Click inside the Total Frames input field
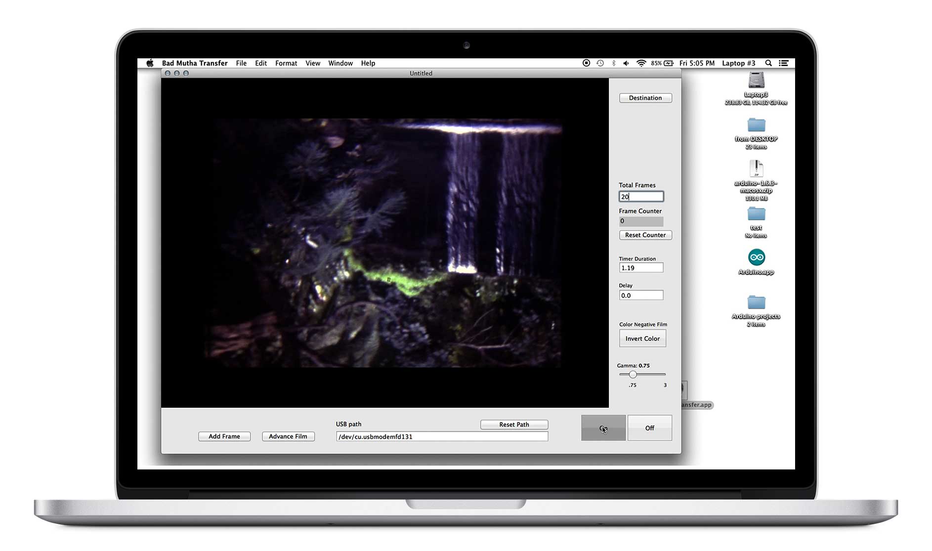 pos(641,196)
